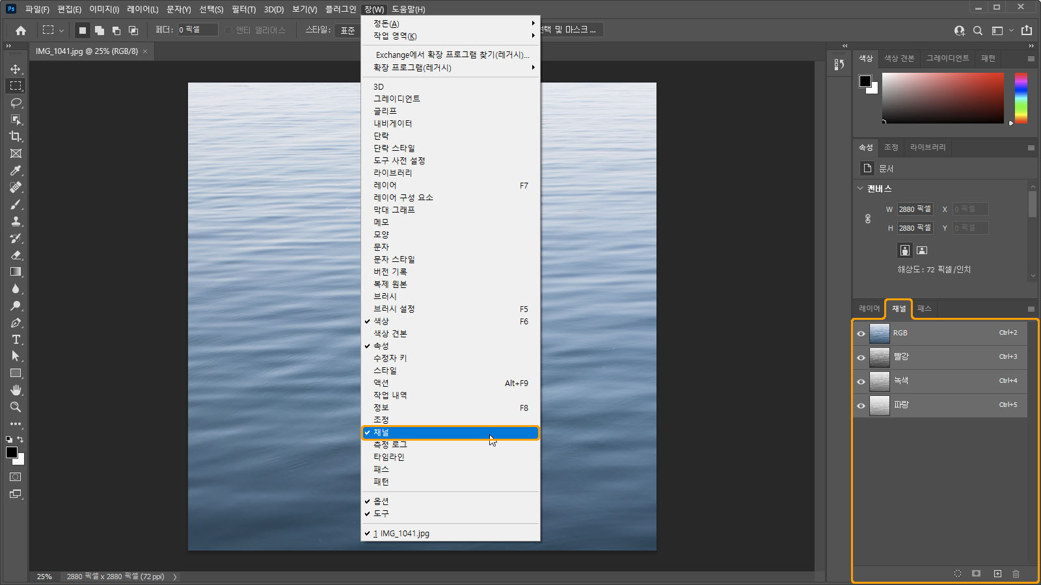Select the Brush tool
1041x585 pixels.
(16, 204)
